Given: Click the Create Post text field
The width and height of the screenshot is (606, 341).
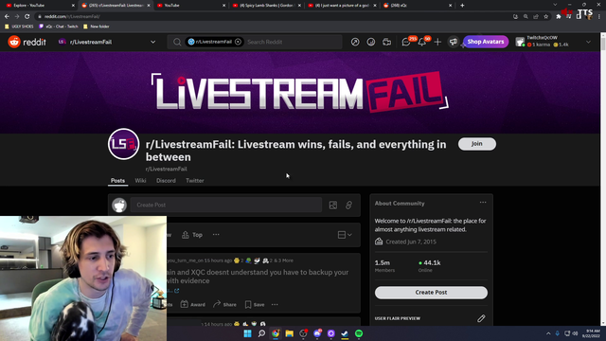Looking at the screenshot, I should [x=225, y=205].
